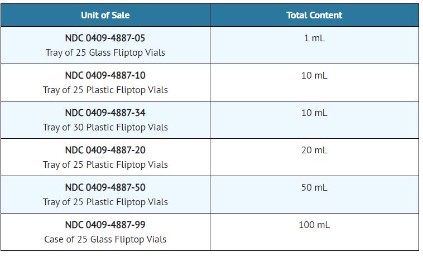
Task: Select the NDC 0409-4887-10 code text
Action: pos(105,75)
